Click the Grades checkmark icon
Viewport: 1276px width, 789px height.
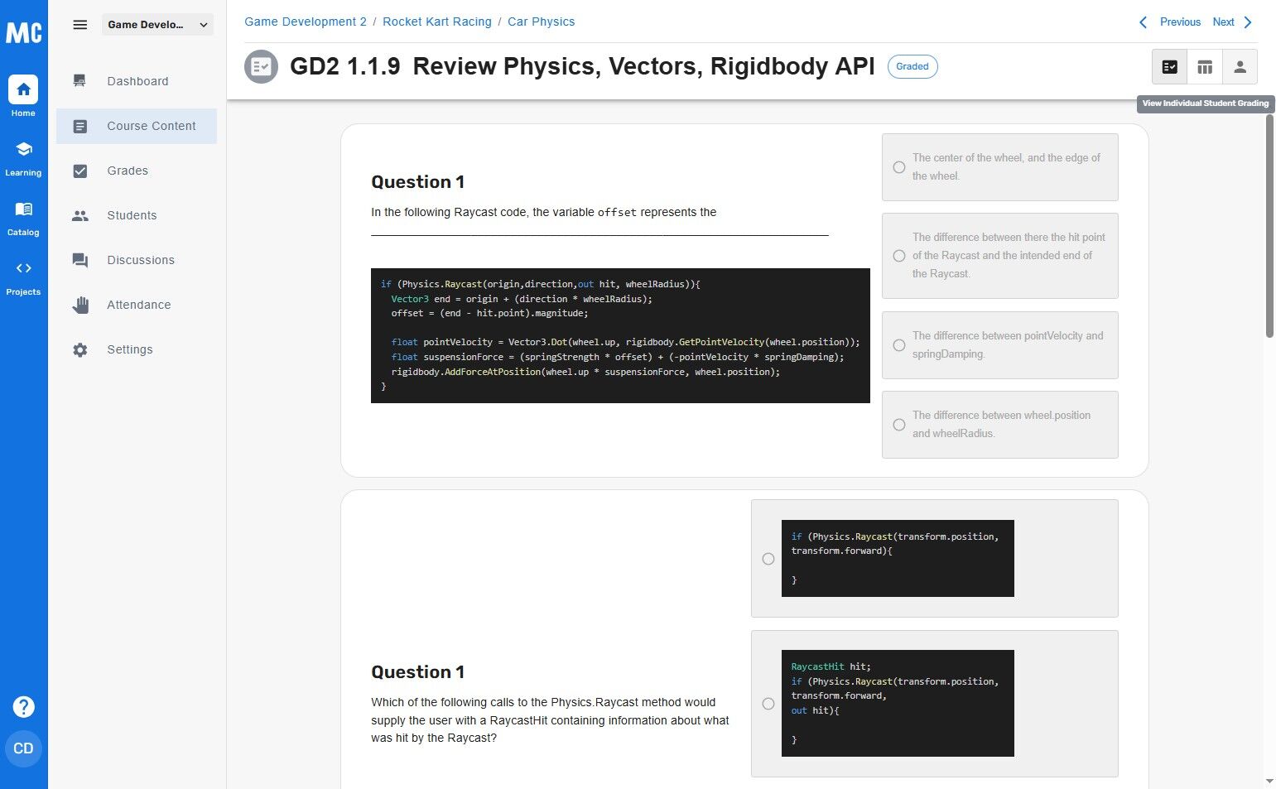point(79,171)
